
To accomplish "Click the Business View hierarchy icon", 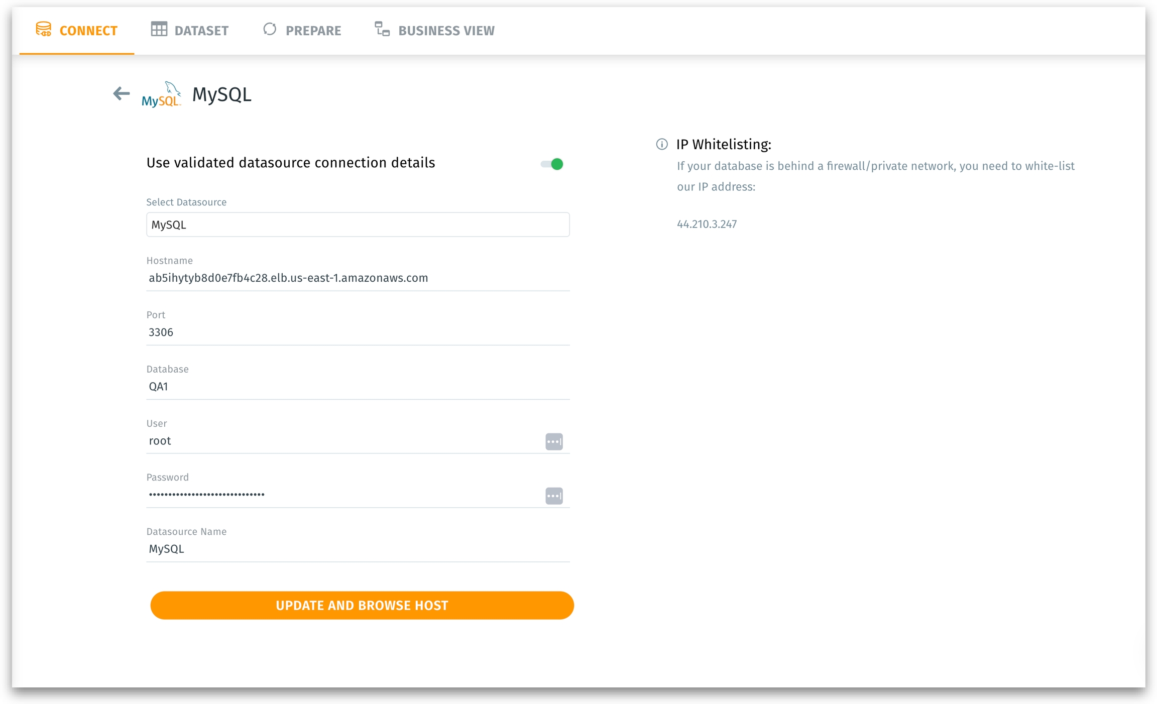I will (x=382, y=30).
